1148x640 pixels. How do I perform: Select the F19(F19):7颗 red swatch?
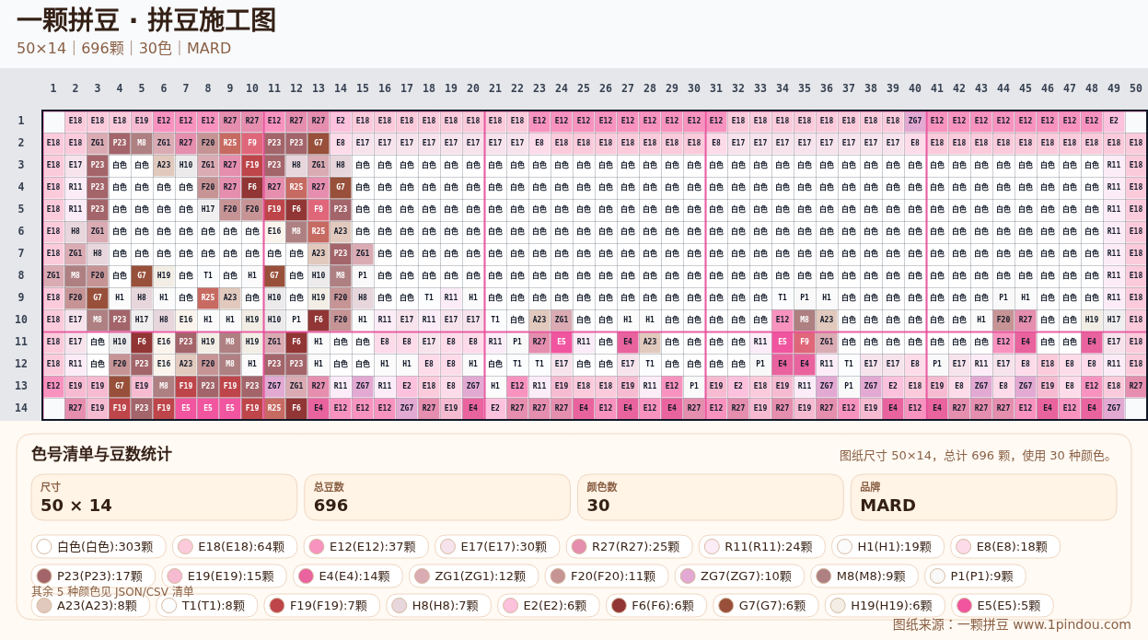[x=321, y=605]
